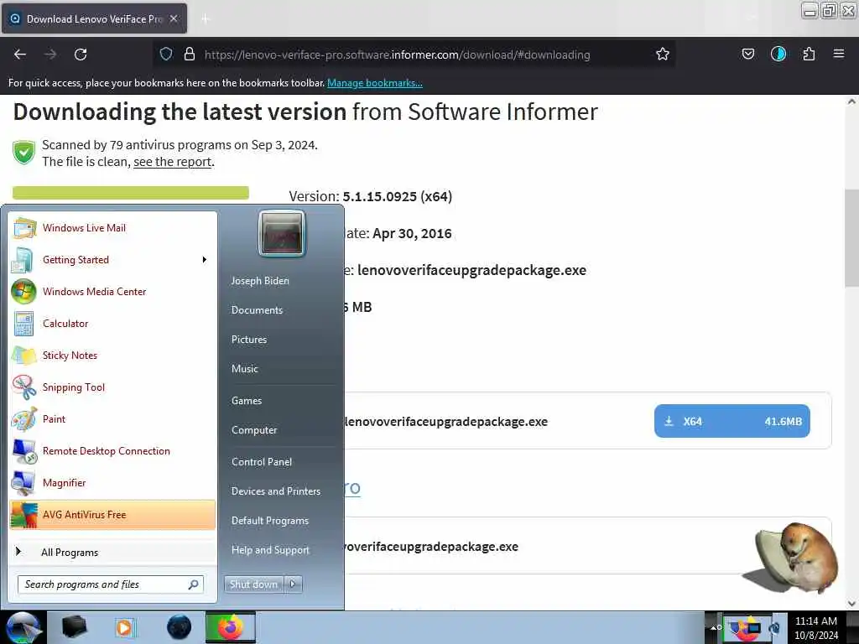Open AVG AntiVirus Free icon
The height and width of the screenshot is (644, 859).
(23, 515)
